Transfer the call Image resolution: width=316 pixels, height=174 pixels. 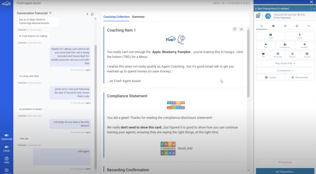(x=304, y=45)
